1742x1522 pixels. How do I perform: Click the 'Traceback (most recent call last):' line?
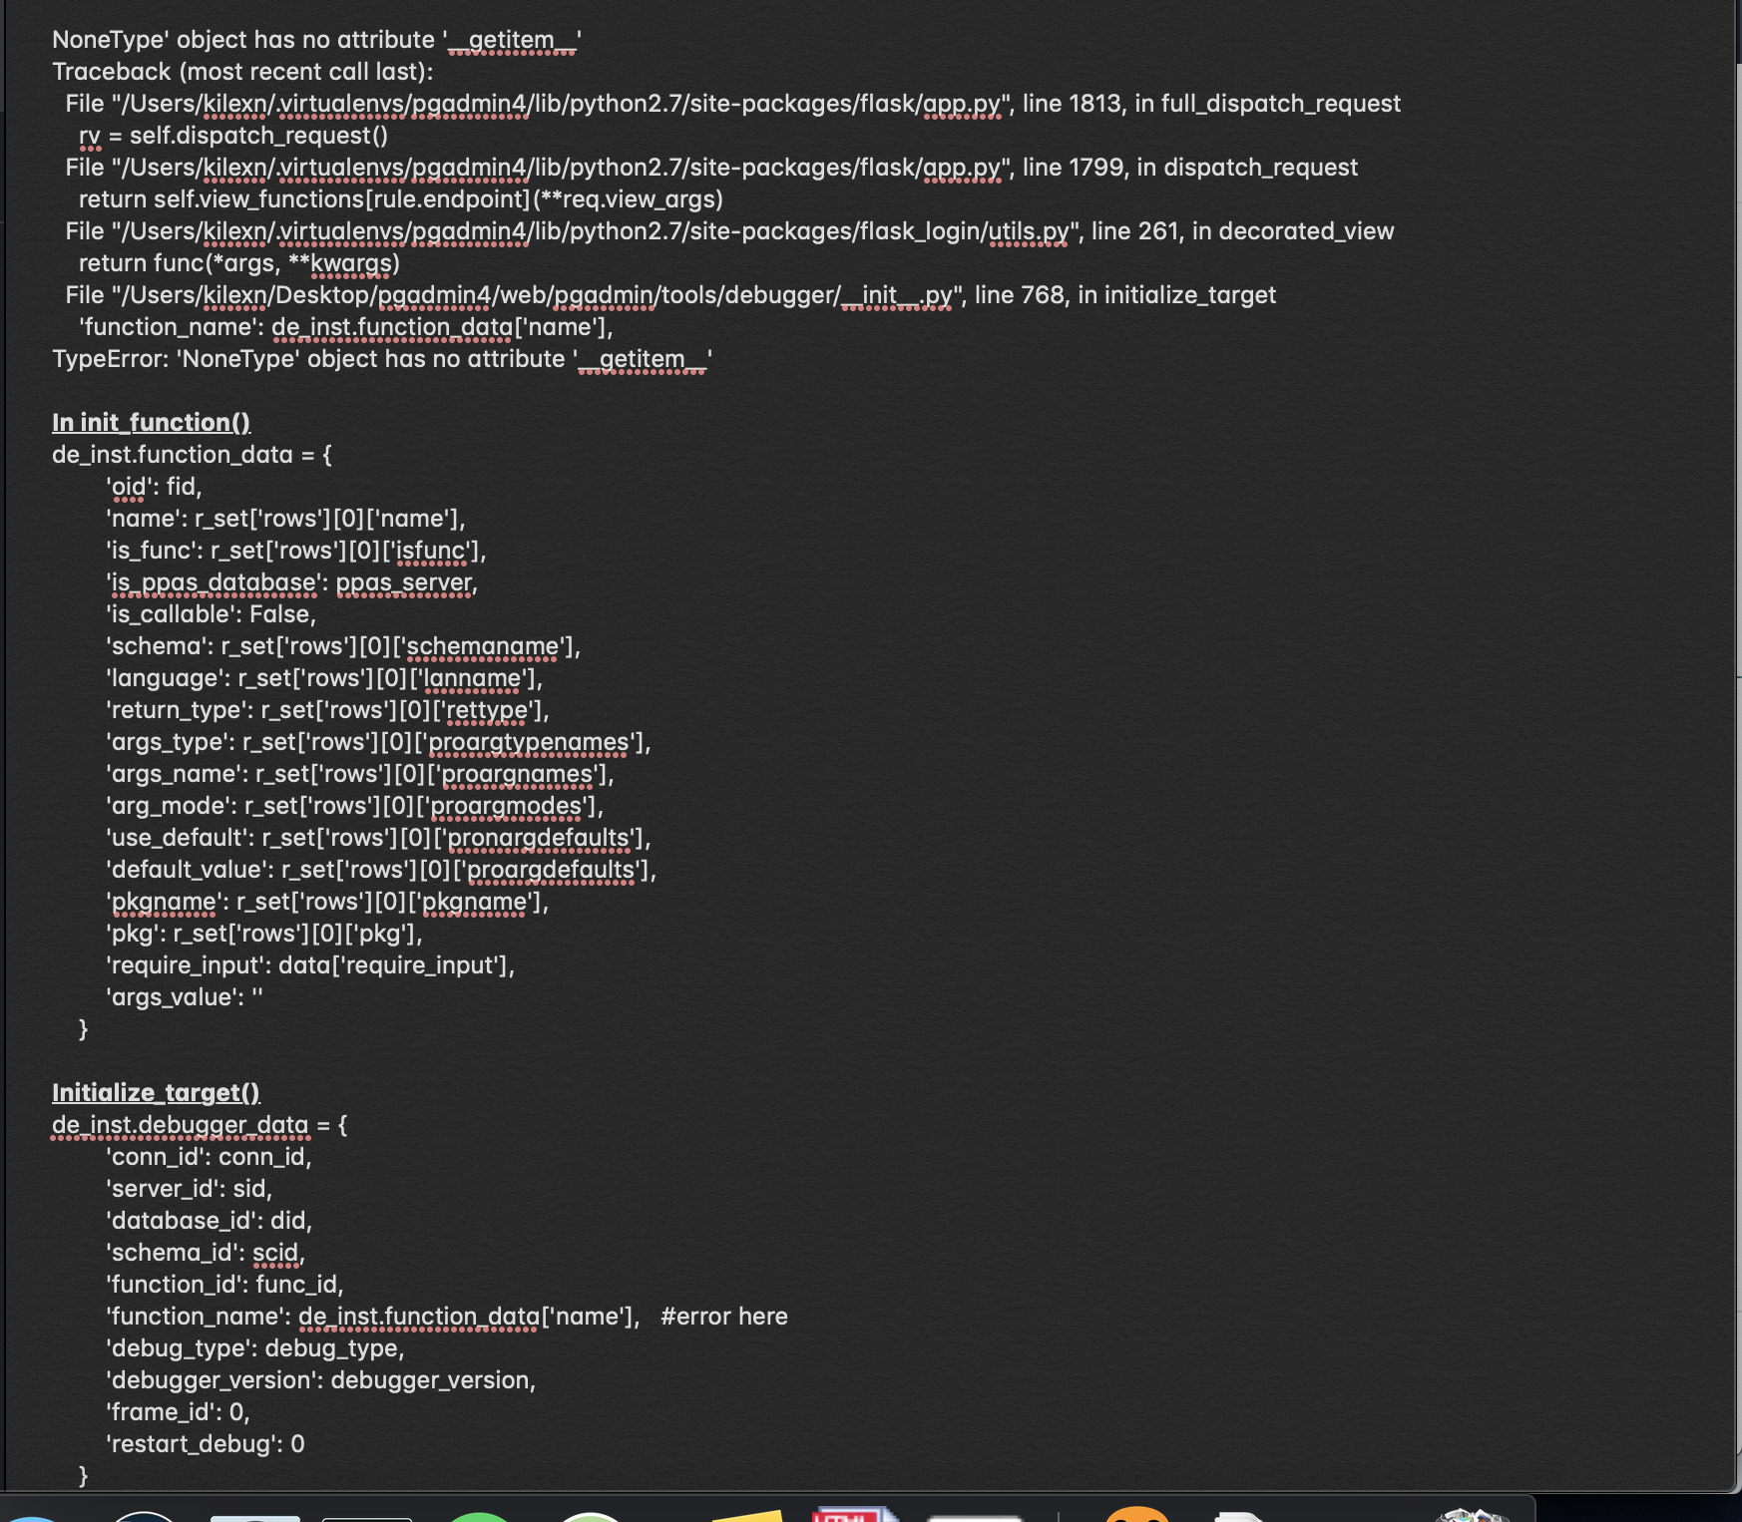tap(242, 72)
